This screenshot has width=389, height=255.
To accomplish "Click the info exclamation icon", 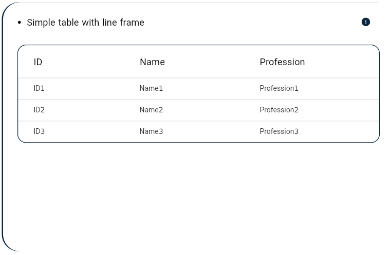I will pyautogui.click(x=366, y=22).
